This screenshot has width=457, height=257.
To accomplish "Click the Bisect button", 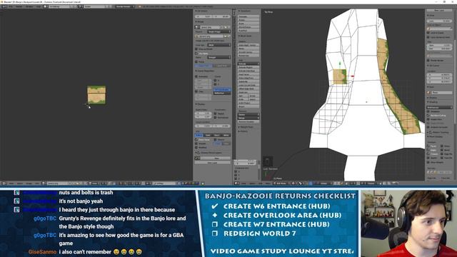I will coord(248,106).
